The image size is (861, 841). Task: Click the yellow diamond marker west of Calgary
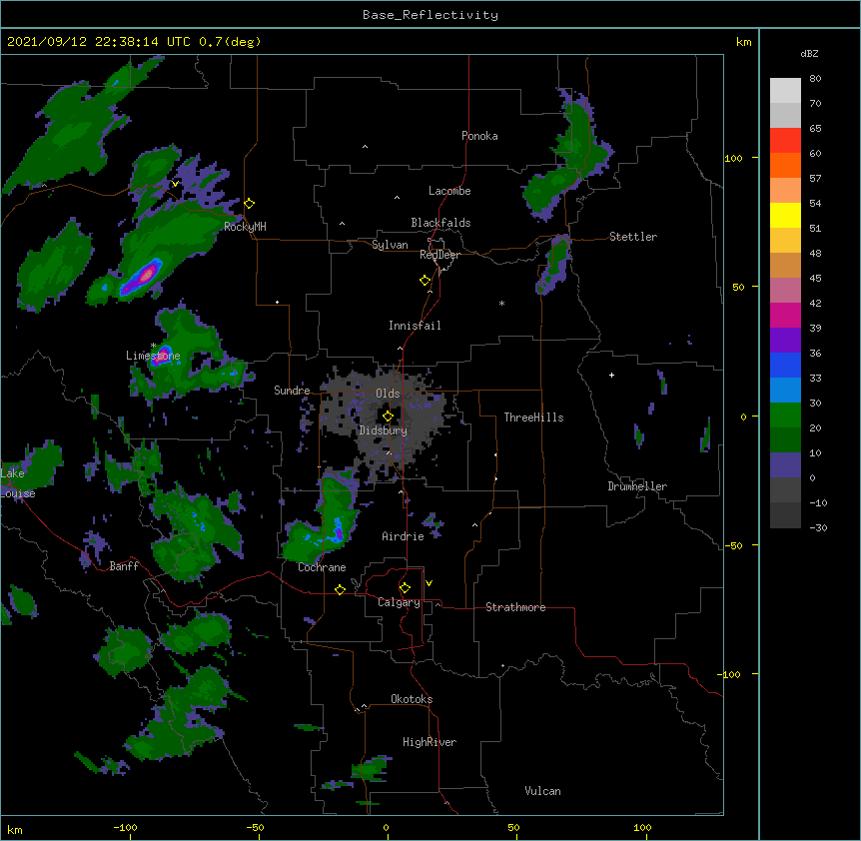pyautogui.click(x=340, y=589)
